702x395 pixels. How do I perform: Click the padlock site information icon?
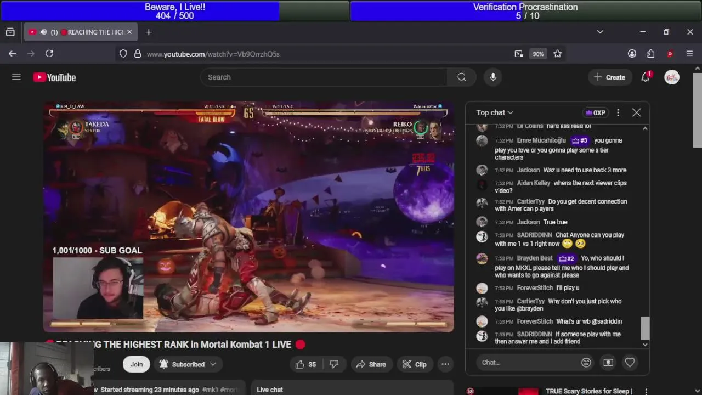click(138, 54)
